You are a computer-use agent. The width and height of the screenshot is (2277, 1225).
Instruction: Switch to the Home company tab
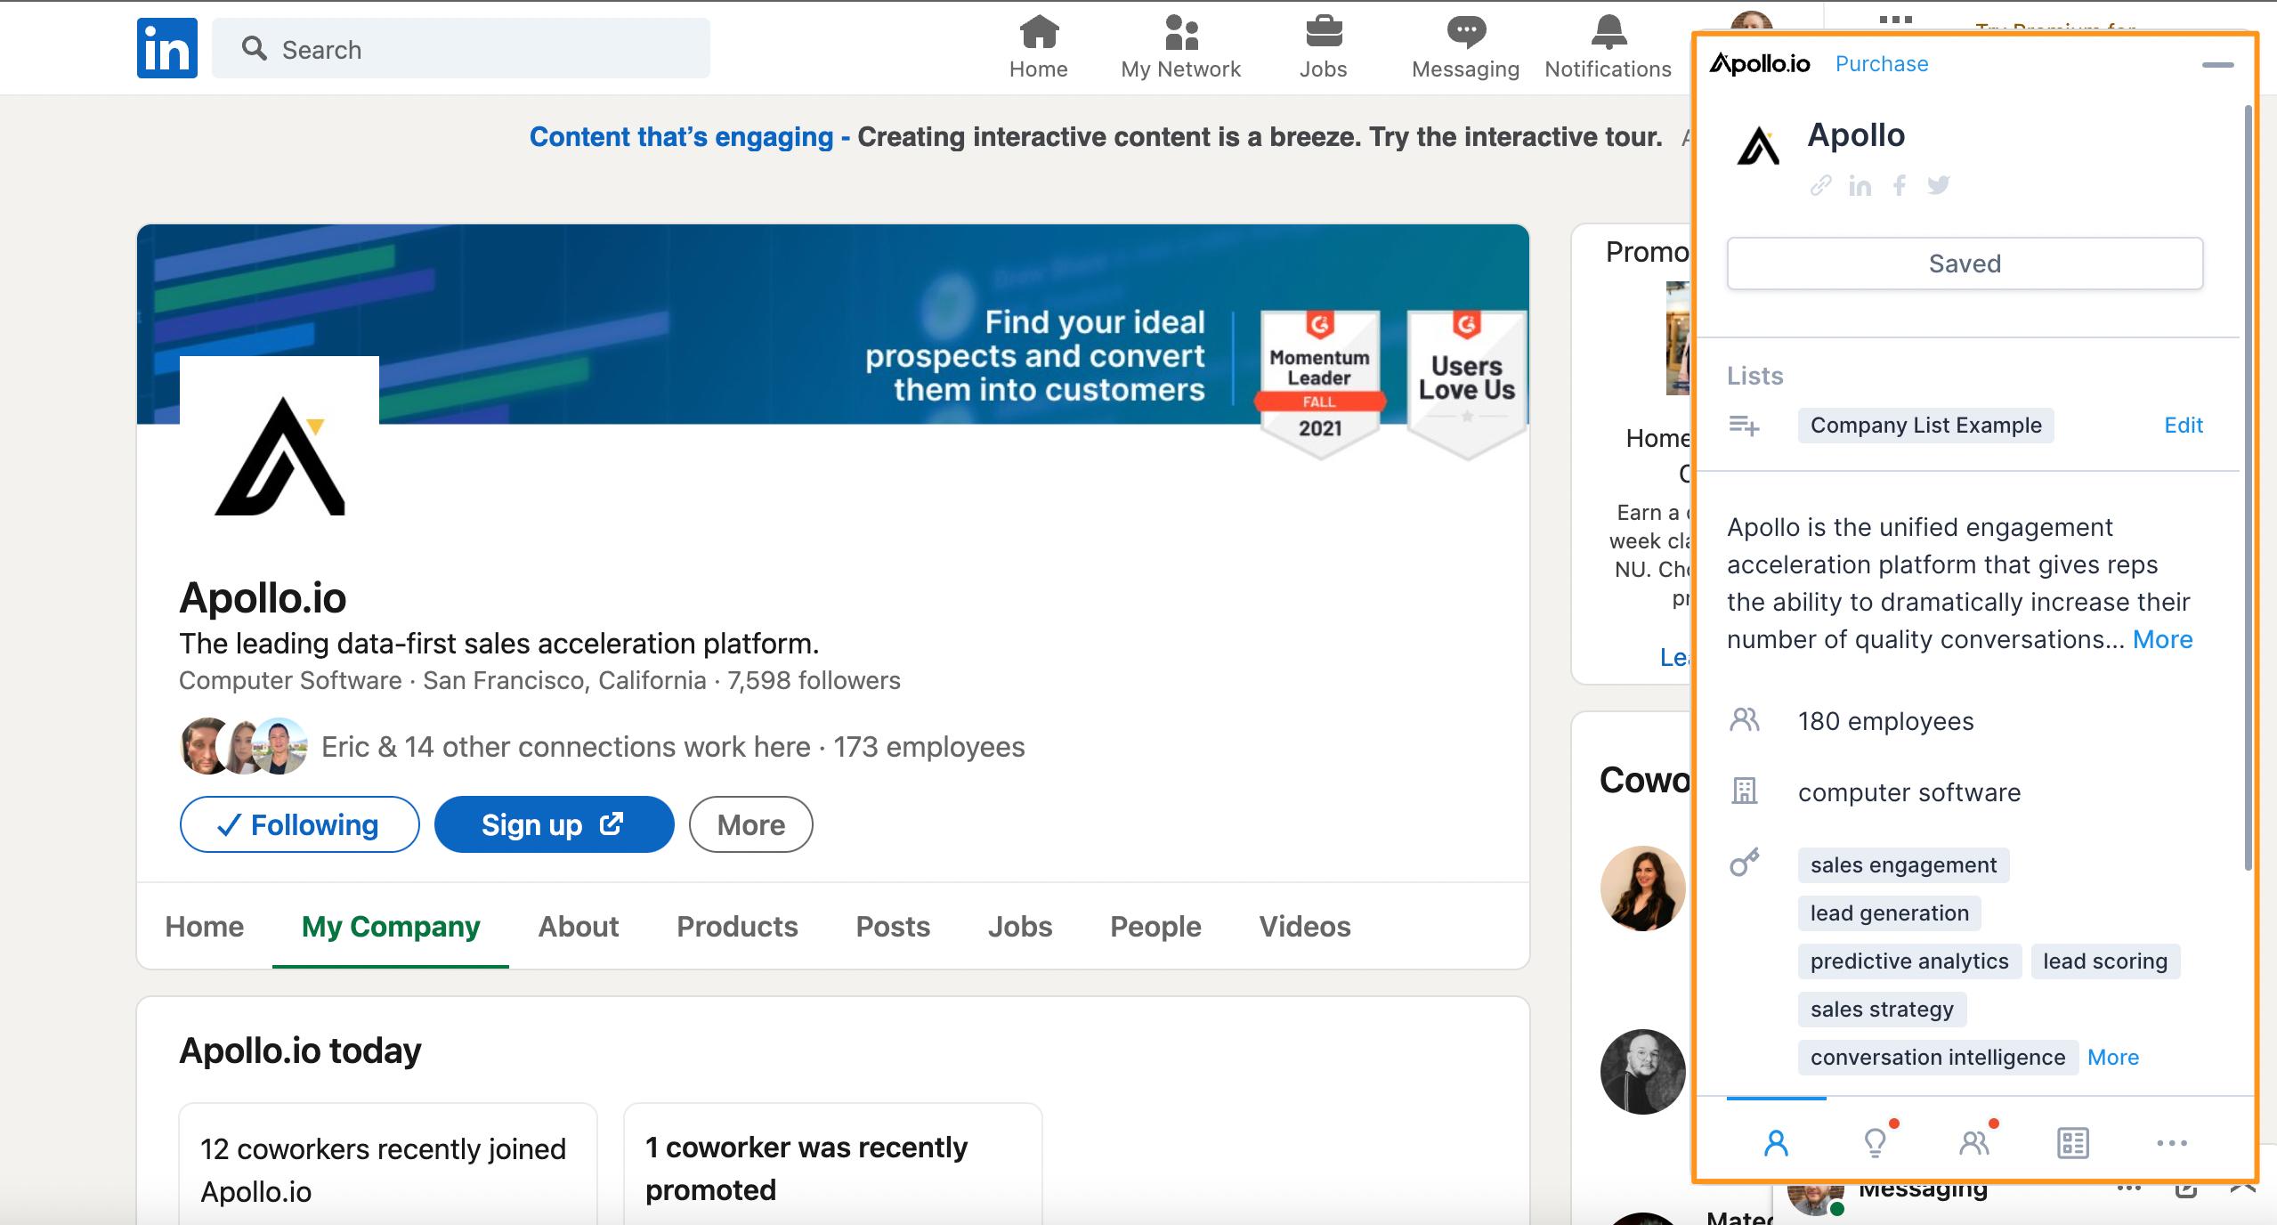205,927
